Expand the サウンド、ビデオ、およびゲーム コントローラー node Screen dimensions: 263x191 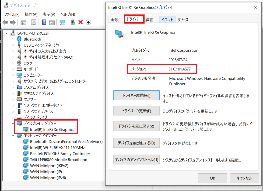pos(13,81)
